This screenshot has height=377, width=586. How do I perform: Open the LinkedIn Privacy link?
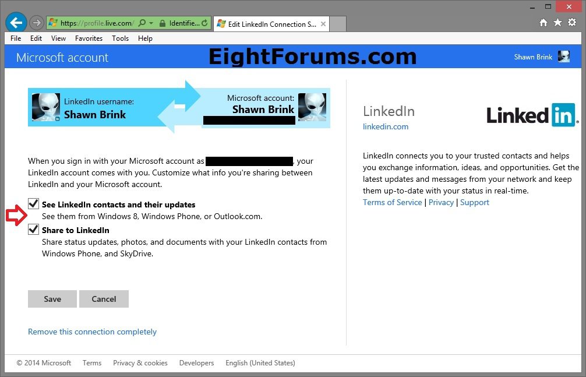pyautogui.click(x=441, y=202)
